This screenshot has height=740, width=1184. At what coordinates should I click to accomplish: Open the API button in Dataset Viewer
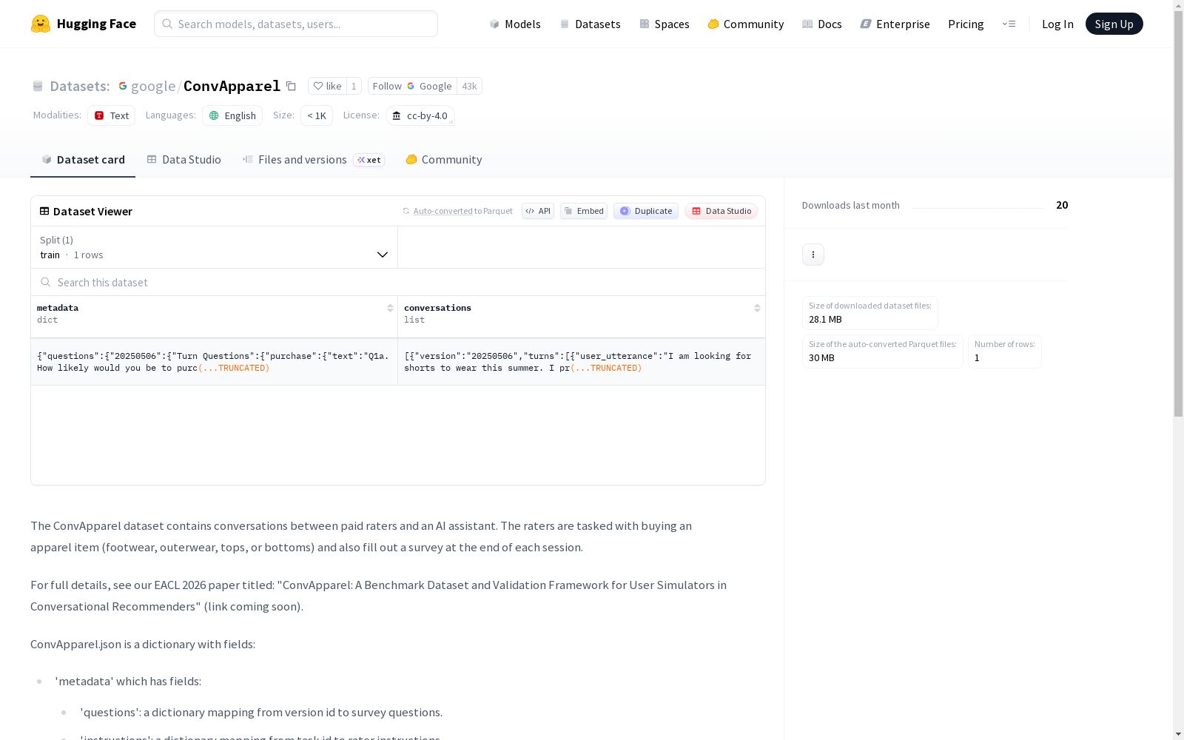click(x=538, y=211)
